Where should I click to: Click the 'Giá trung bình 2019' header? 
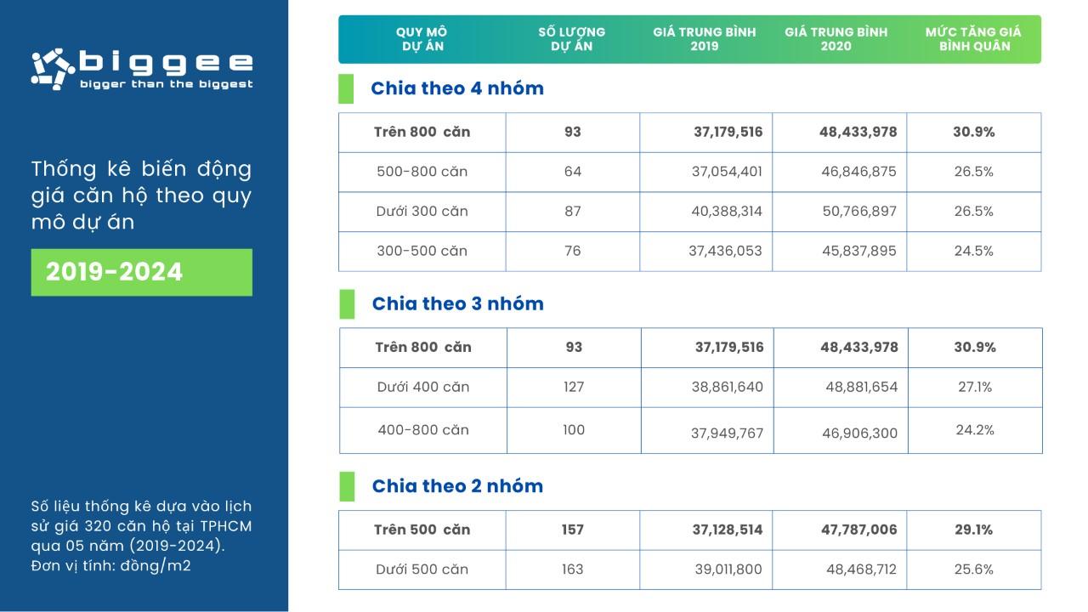click(x=705, y=39)
